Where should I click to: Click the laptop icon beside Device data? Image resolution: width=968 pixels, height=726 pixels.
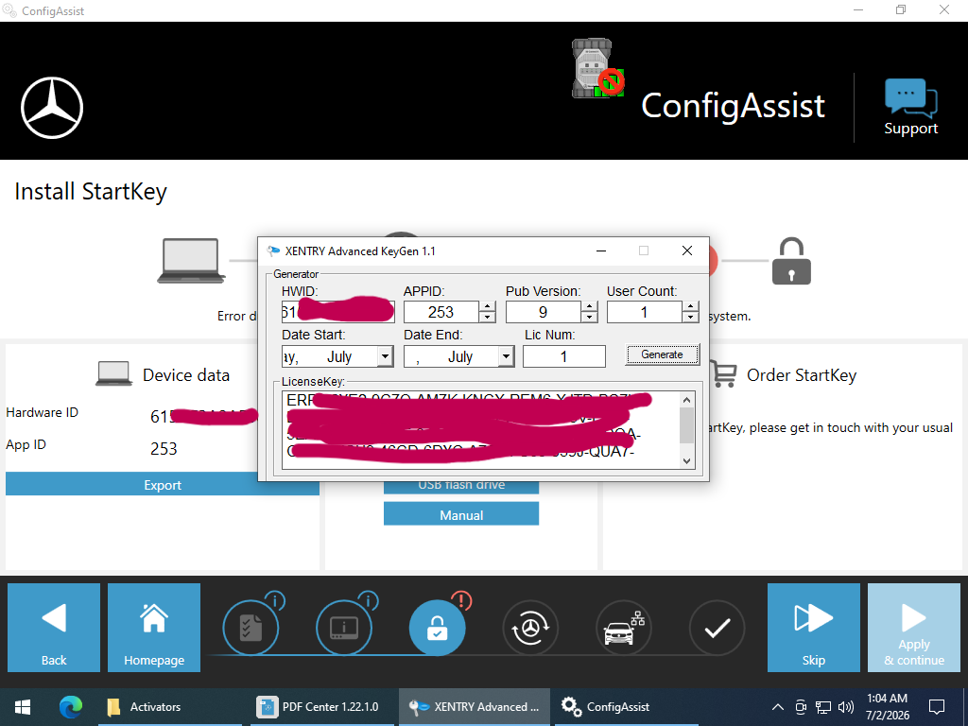point(113,374)
